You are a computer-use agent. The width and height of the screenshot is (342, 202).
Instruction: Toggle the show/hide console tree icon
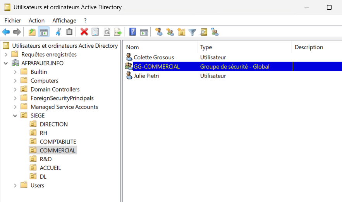pyautogui.click(x=44, y=32)
